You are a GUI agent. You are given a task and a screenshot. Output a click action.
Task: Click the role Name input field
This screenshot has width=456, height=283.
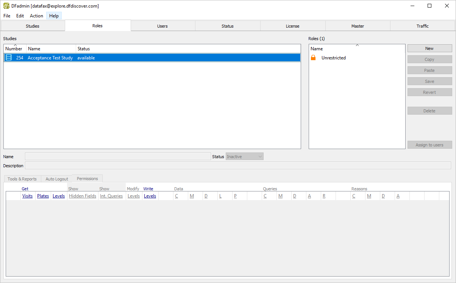[117, 157]
